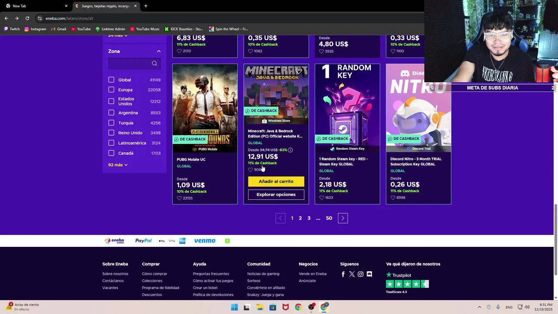Click the Trustpilot rating stars
This screenshot has height=314, width=558.
[408, 284]
